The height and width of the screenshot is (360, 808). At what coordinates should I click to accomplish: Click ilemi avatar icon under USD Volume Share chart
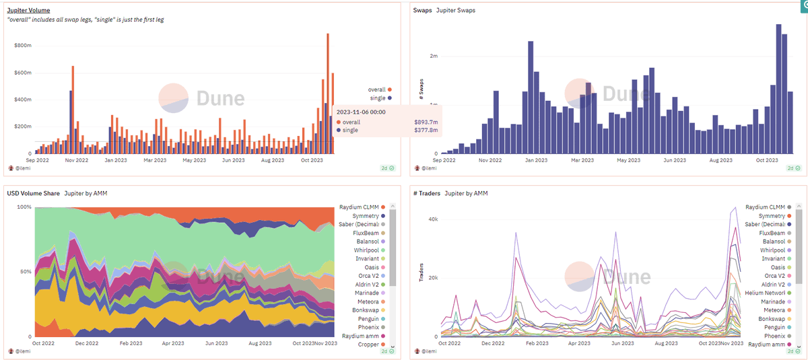coord(11,351)
